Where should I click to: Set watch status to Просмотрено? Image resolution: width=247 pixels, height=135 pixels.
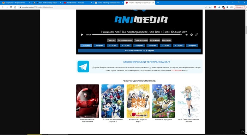[141, 40]
